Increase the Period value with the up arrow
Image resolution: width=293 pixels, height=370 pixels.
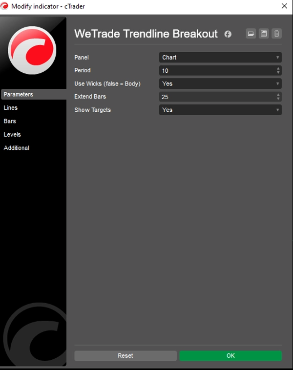coord(278,68)
